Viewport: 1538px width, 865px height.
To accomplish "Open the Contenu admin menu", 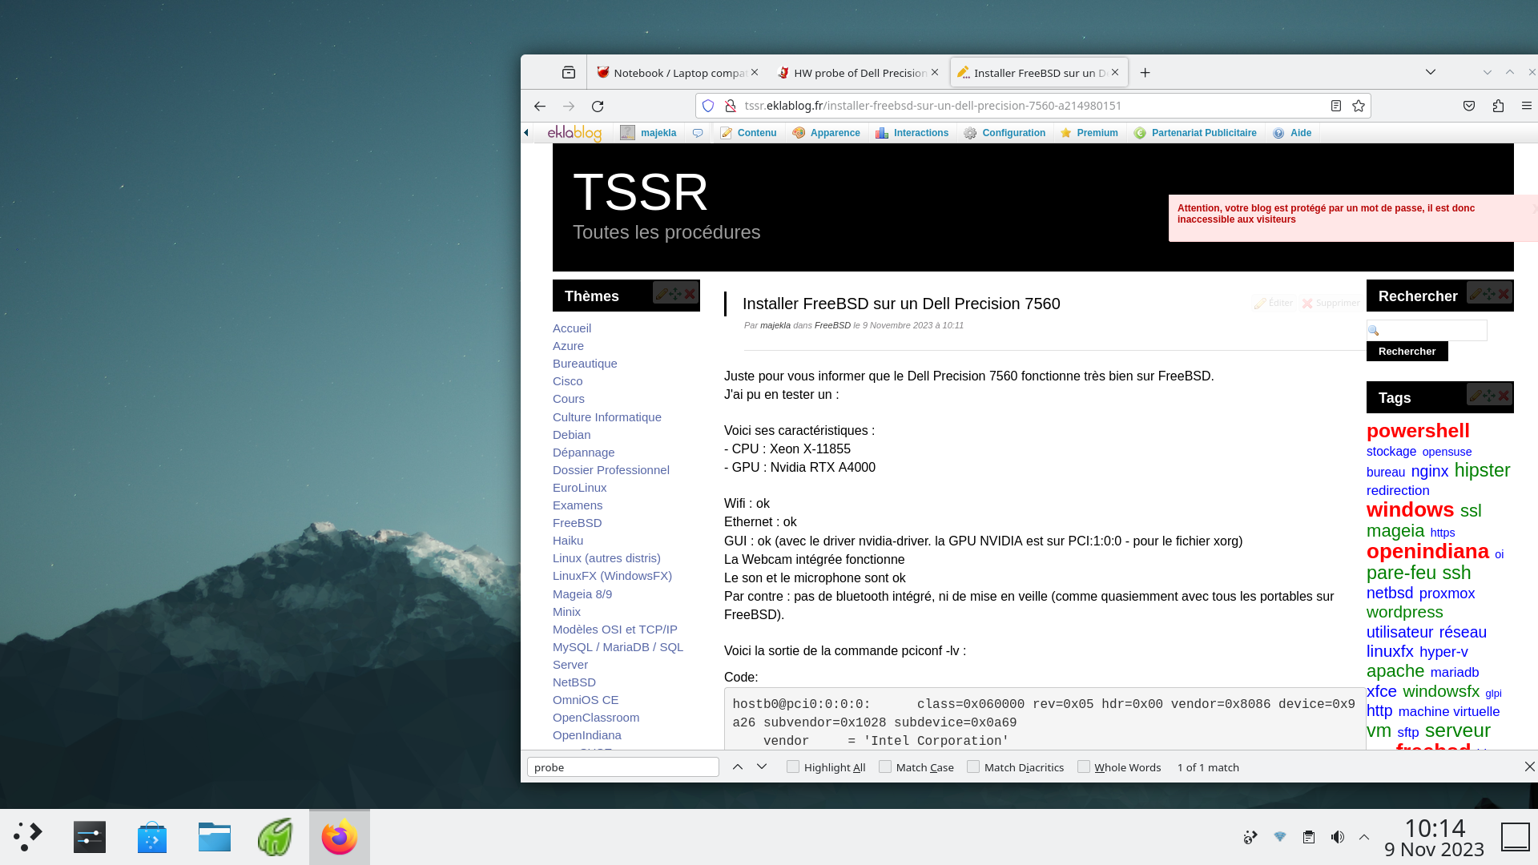I will (748, 133).
